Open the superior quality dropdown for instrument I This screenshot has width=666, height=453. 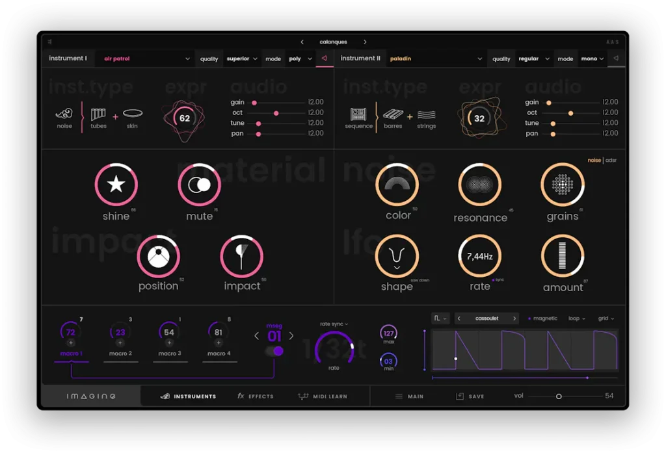[241, 58]
